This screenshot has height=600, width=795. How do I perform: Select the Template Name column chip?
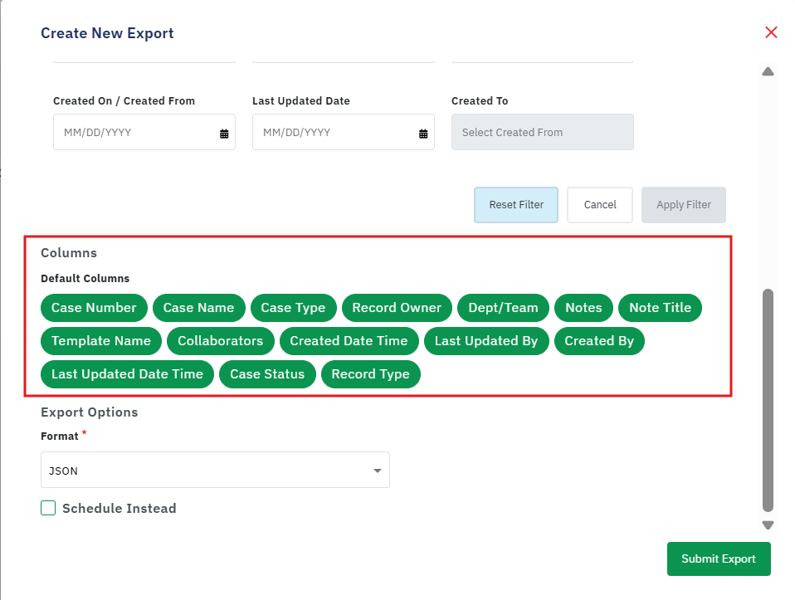click(101, 341)
